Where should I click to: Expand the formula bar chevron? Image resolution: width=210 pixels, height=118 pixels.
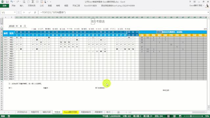tap(208, 12)
